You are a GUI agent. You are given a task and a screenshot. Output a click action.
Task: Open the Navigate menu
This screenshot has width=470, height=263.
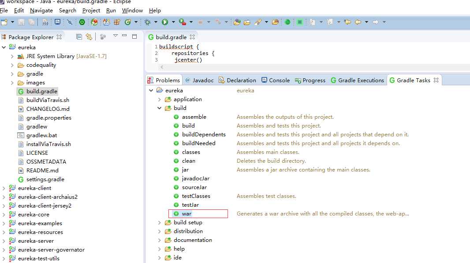(x=41, y=11)
